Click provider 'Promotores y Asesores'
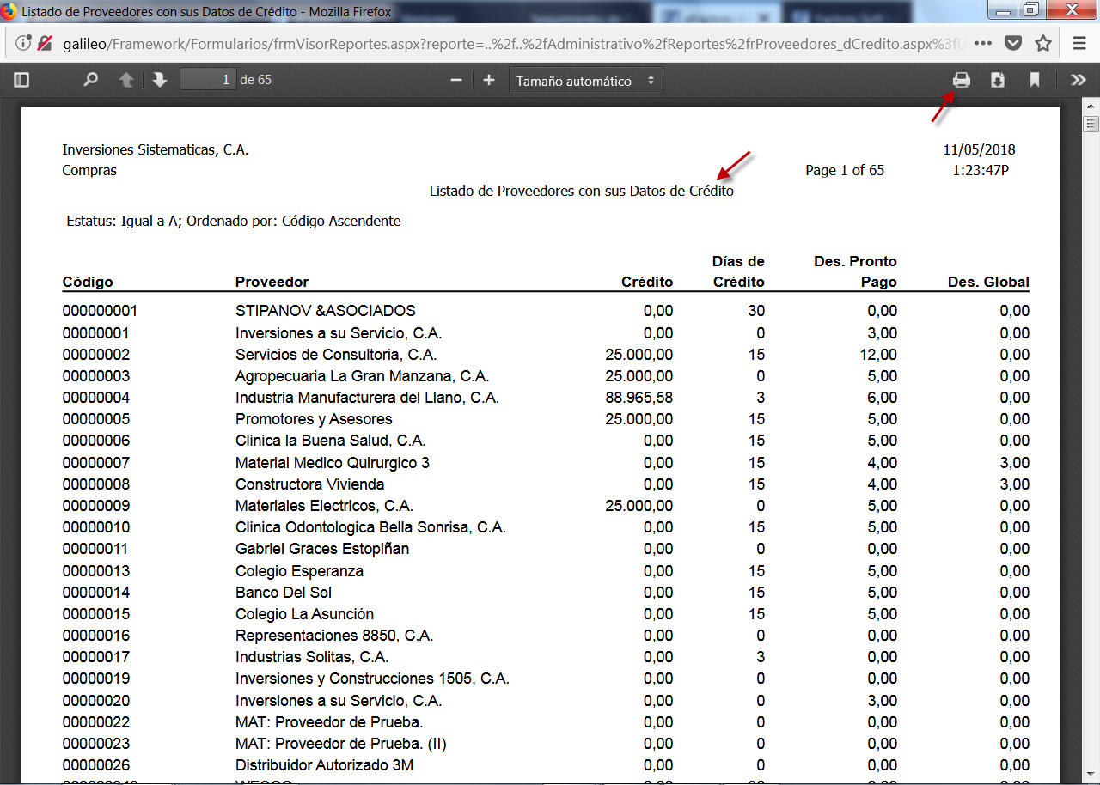Image resolution: width=1100 pixels, height=785 pixels. (314, 419)
